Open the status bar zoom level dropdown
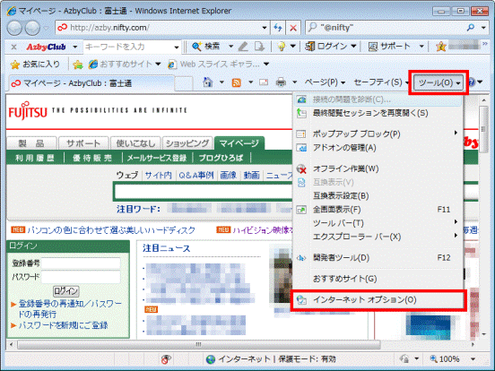The height and width of the screenshot is (371, 495). click(473, 359)
